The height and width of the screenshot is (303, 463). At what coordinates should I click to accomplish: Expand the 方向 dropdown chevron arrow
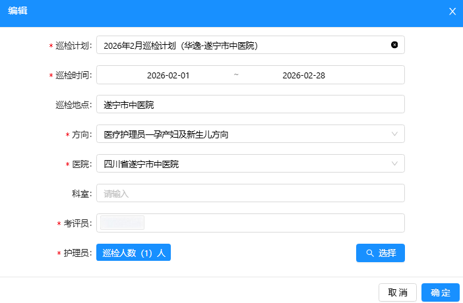tap(394, 134)
